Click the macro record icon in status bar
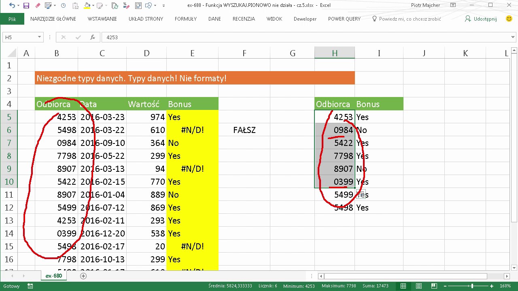 tap(30, 286)
